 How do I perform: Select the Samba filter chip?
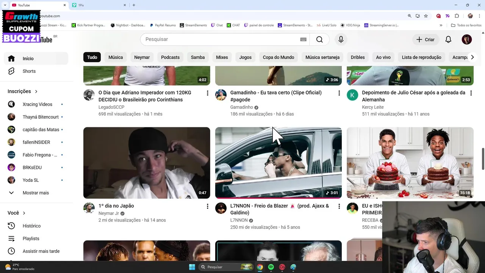pyautogui.click(x=198, y=57)
